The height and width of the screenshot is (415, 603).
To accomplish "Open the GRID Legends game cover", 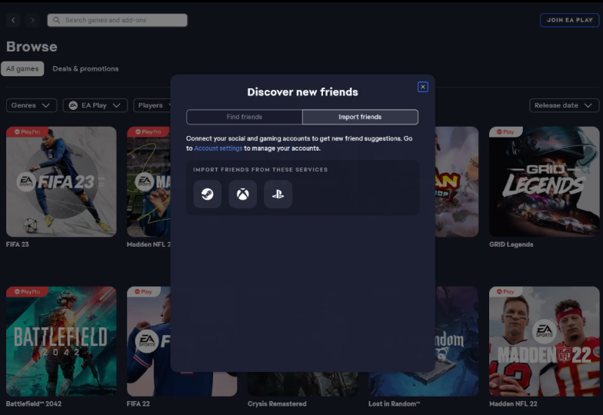I will [545, 181].
